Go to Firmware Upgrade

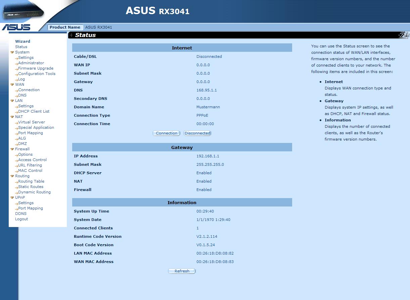tap(36, 68)
